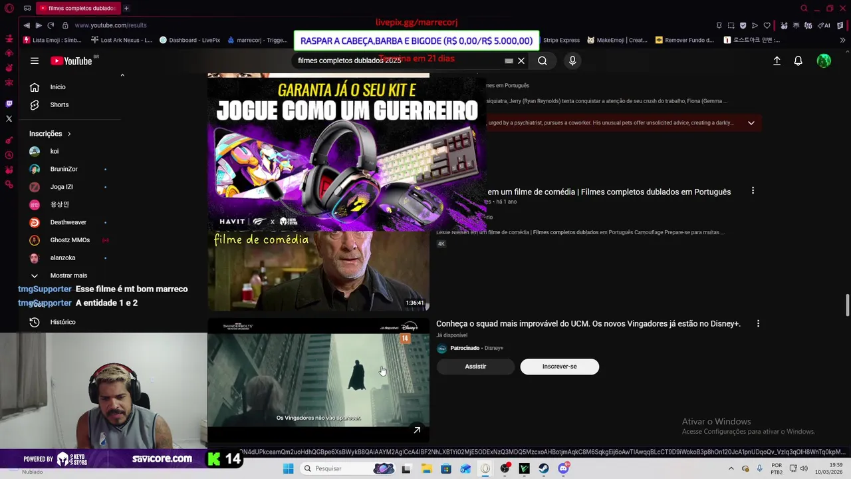This screenshot has height=479, width=851.
Task: Show hidden system tray icons
Action: coord(731,468)
